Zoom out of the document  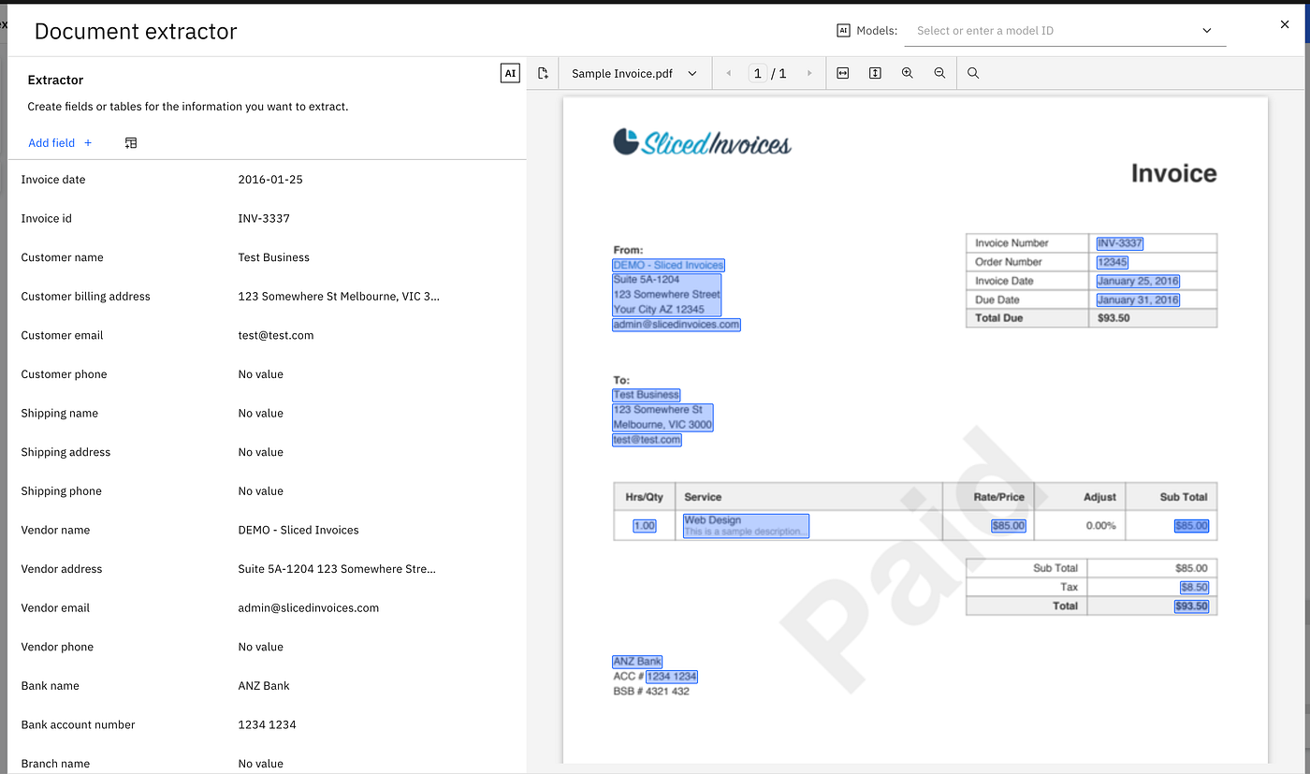coord(939,73)
